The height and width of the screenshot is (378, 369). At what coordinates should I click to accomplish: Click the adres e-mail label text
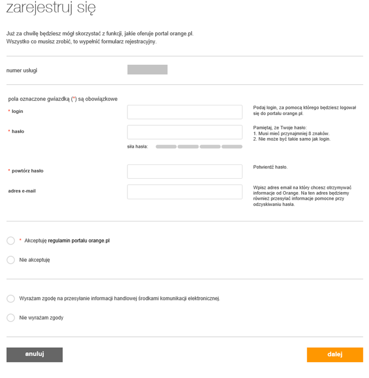tap(22, 191)
